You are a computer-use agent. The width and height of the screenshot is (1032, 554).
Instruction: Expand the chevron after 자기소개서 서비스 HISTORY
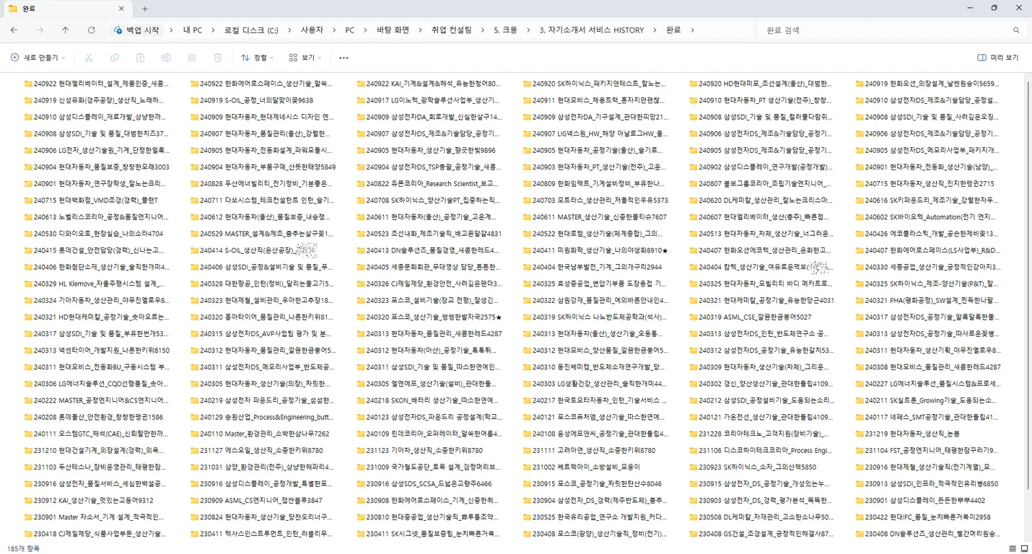tap(655, 30)
